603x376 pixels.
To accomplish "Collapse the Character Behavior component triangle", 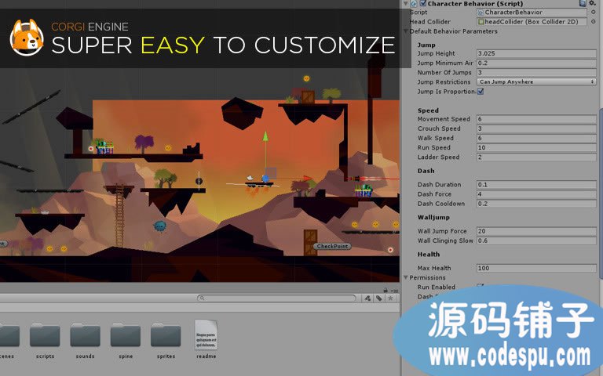I will pos(406,3).
